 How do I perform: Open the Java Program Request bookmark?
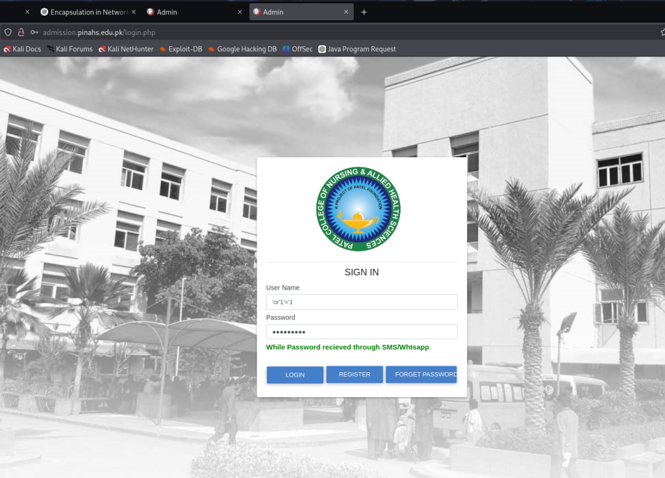point(358,49)
